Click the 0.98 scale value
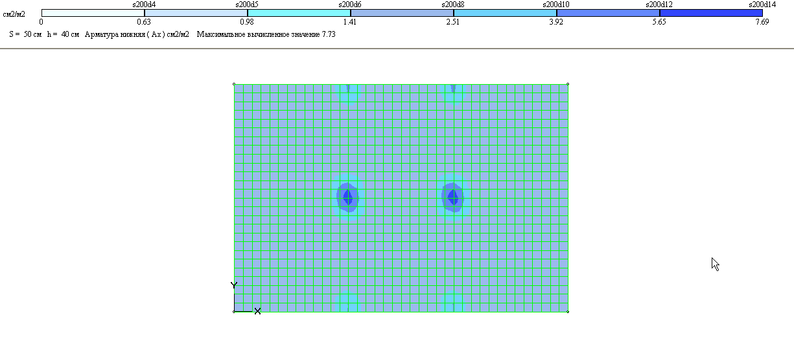The image size is (794, 337). coord(247,22)
